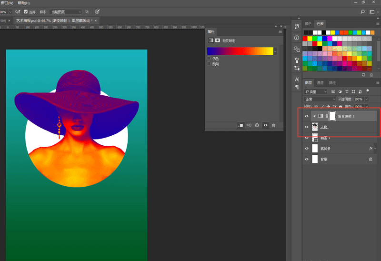Click the mask icon in 属性 panel
The width and height of the screenshot is (381, 261).
click(x=218, y=40)
